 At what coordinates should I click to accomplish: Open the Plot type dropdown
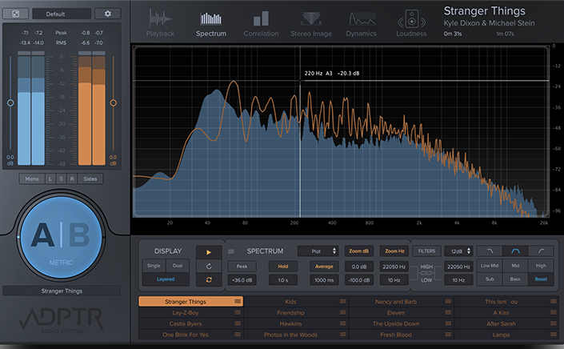pos(318,251)
